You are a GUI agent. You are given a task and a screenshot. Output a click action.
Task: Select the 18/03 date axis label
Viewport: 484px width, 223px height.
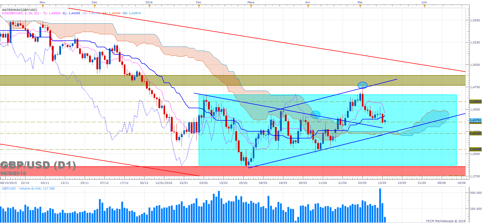(x=283, y=183)
